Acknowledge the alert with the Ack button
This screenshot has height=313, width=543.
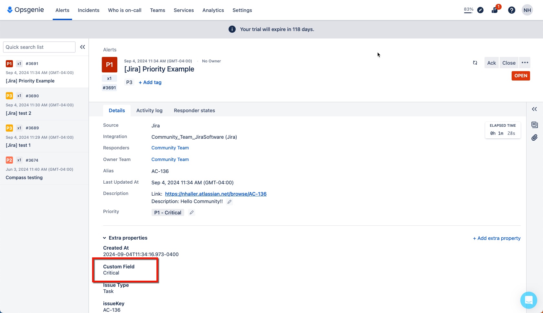491,62
